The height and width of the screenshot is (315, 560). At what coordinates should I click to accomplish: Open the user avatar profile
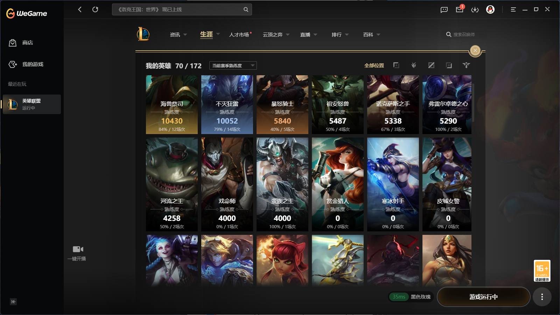(x=490, y=9)
